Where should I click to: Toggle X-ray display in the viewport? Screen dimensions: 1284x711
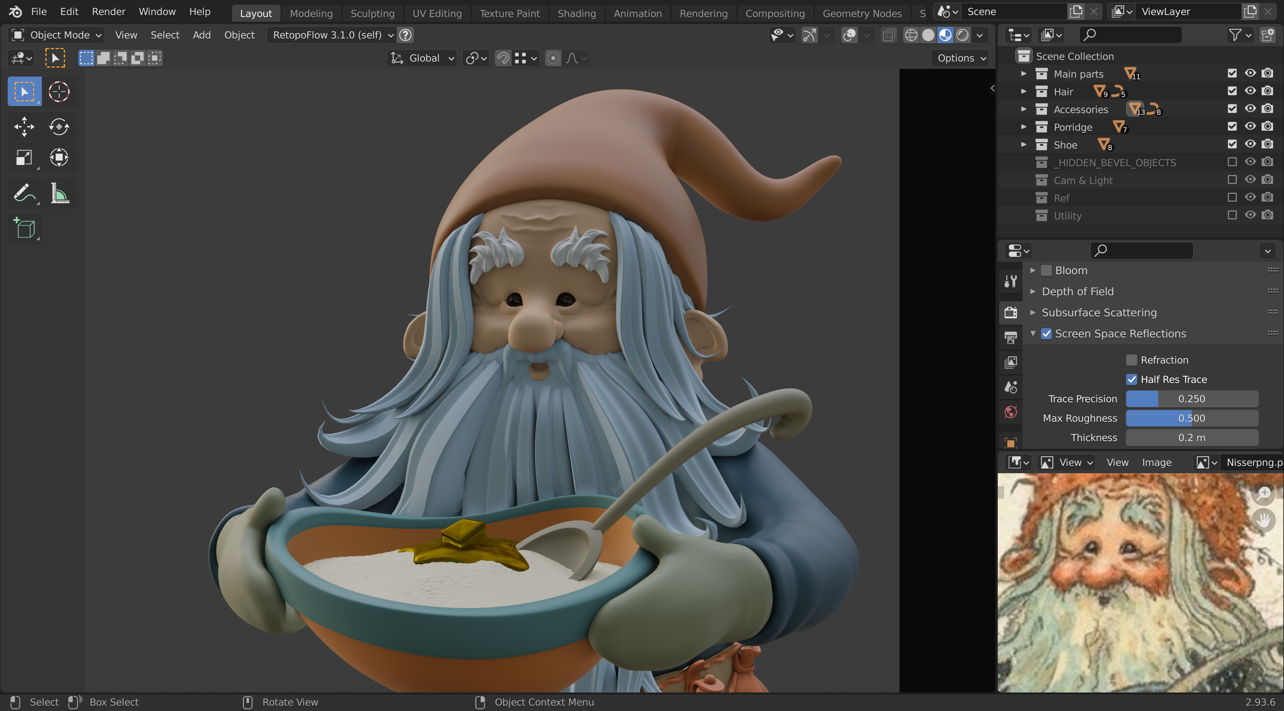[889, 35]
